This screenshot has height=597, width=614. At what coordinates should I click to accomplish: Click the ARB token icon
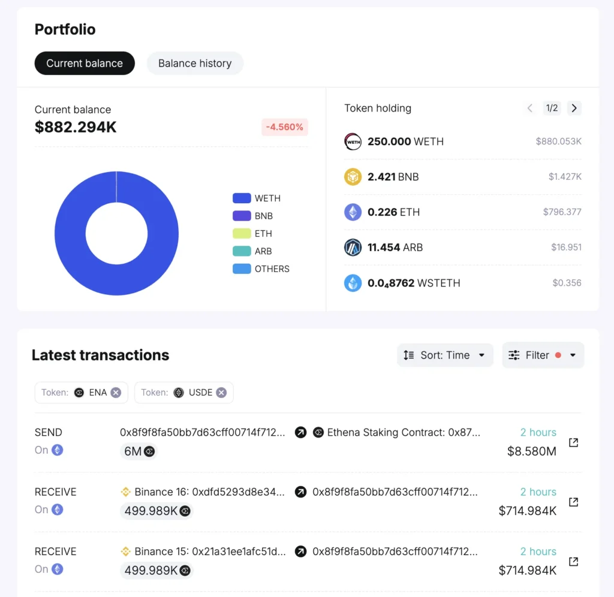point(353,248)
